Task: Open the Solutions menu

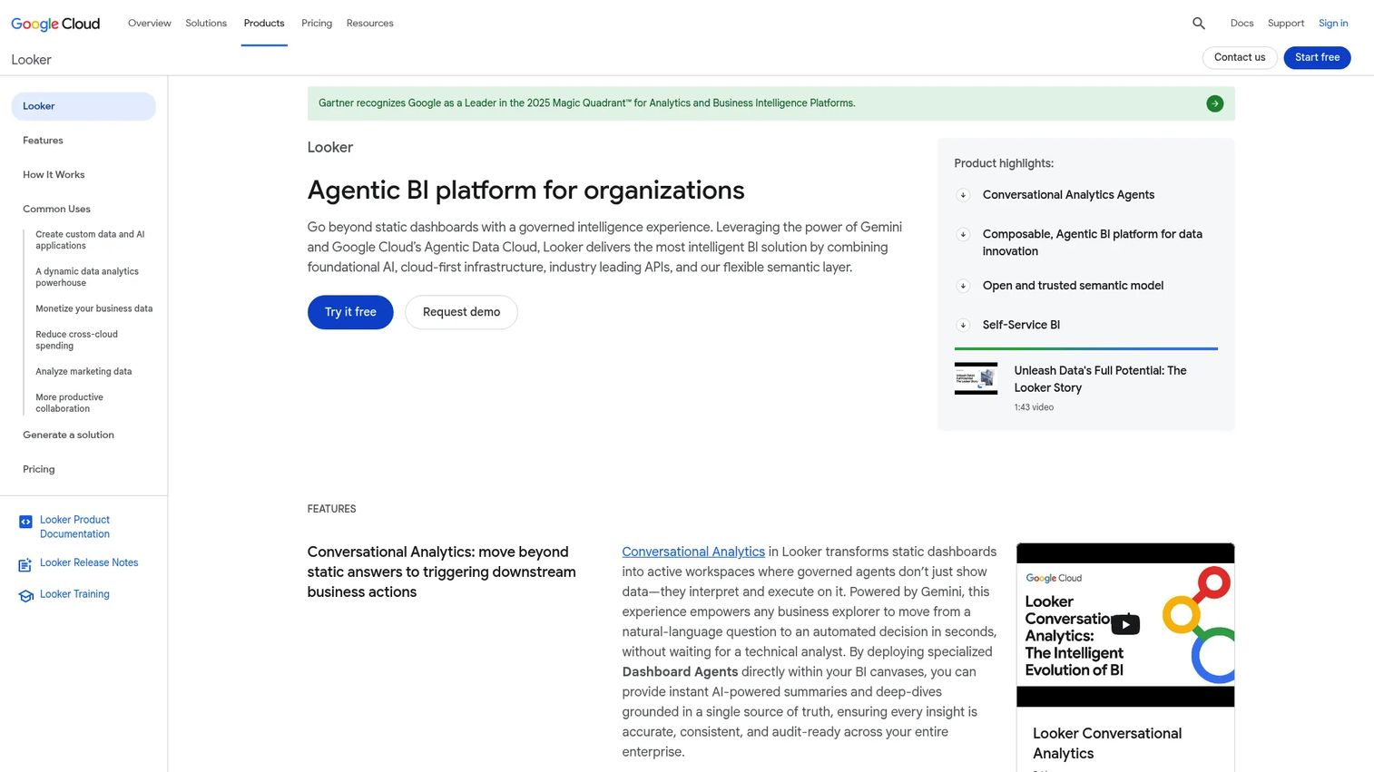Action: (x=206, y=24)
